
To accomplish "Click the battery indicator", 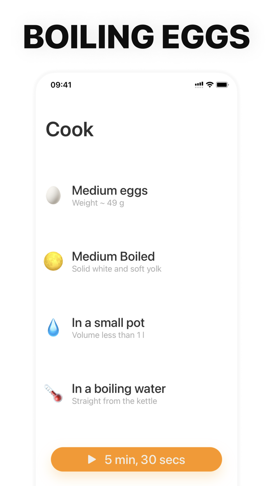I will point(222,84).
